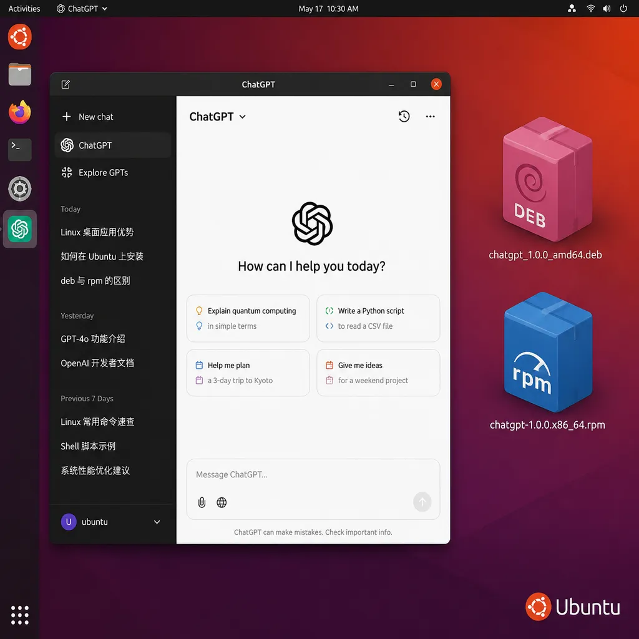Open chat '如何在 Ubuntu 上安装'
Viewport: 639px width, 639px height.
(102, 256)
